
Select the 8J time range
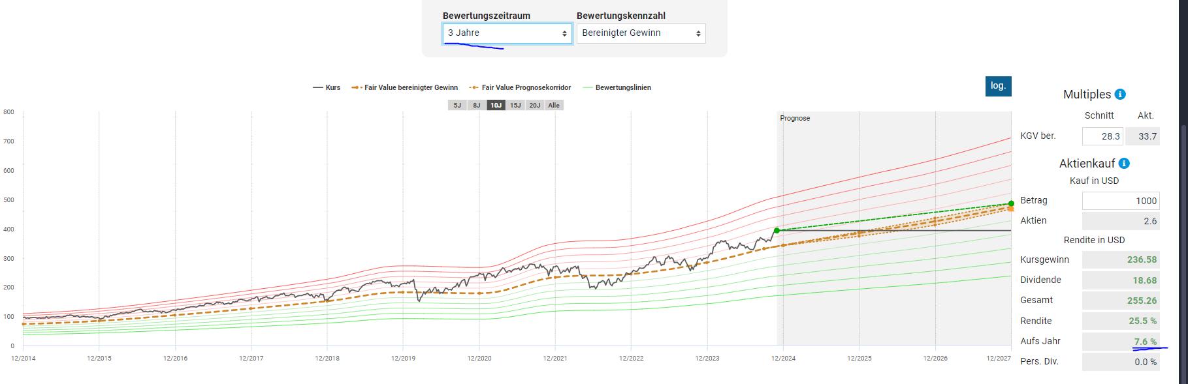(477, 106)
